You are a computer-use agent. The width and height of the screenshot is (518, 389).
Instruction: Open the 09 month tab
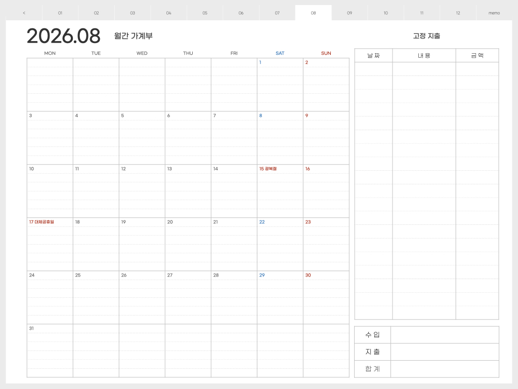(350, 13)
